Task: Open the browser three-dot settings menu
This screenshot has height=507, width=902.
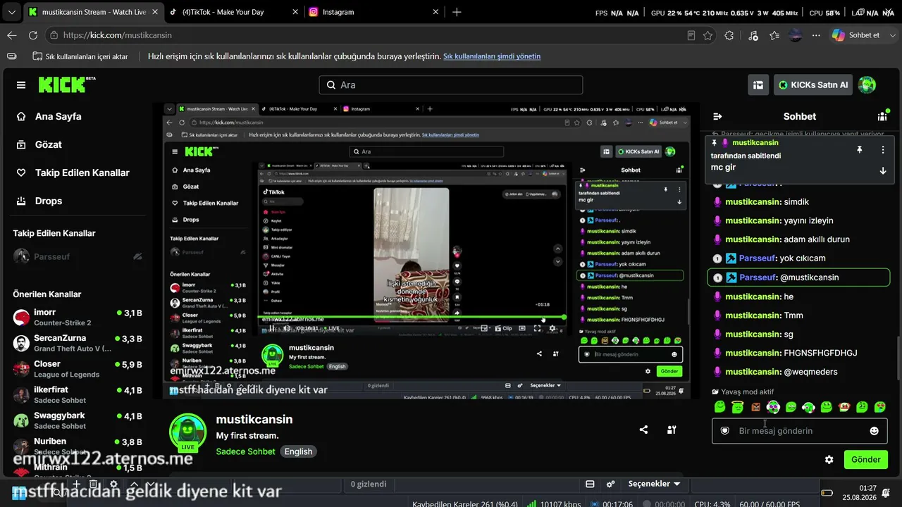Action: point(816,35)
